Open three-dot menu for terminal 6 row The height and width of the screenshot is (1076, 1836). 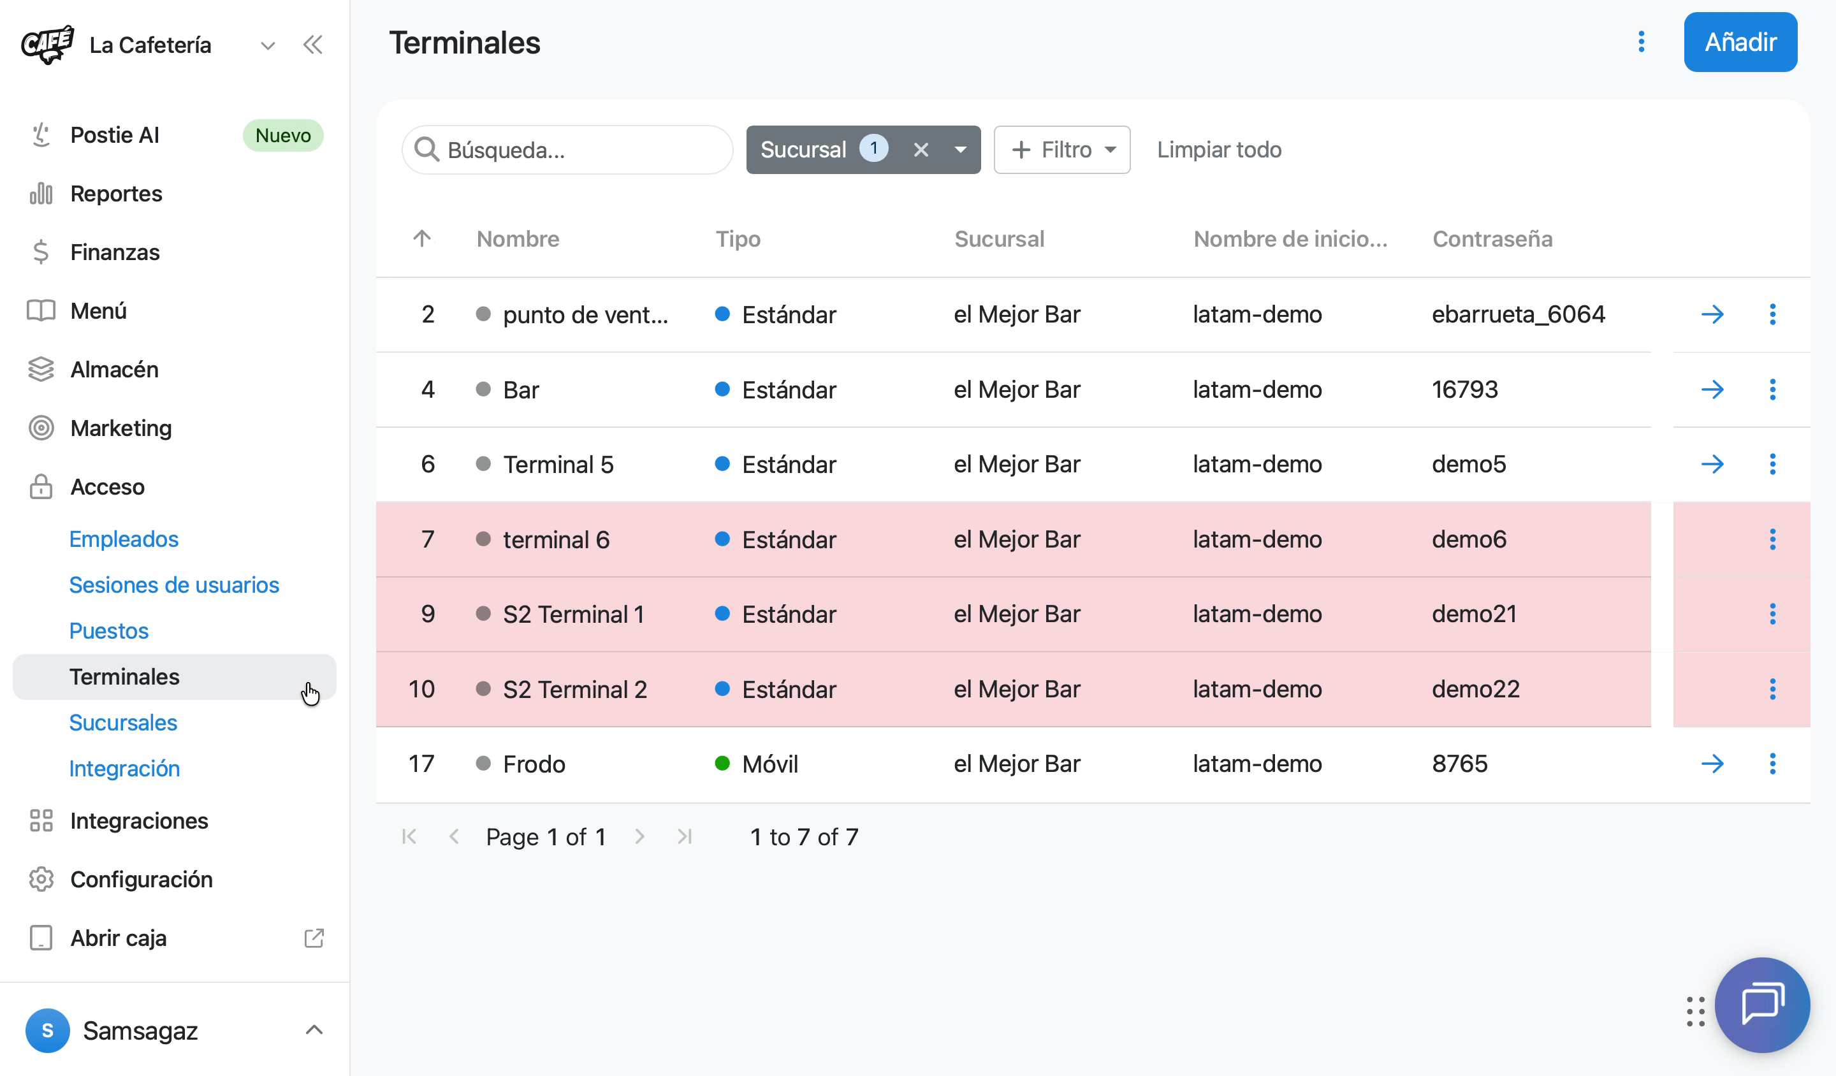coord(1773,540)
